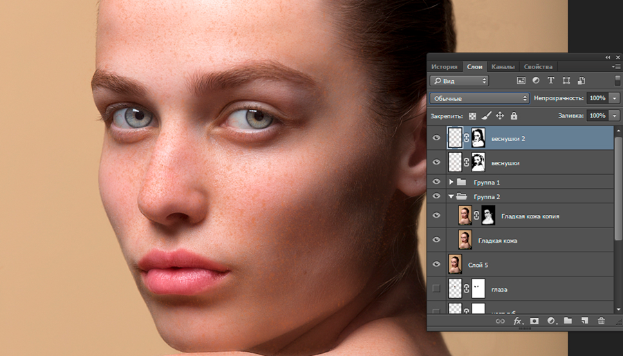Screen dimensions: 623x356
Task: Show the hidden глаза layer
Action: pyautogui.click(x=436, y=288)
